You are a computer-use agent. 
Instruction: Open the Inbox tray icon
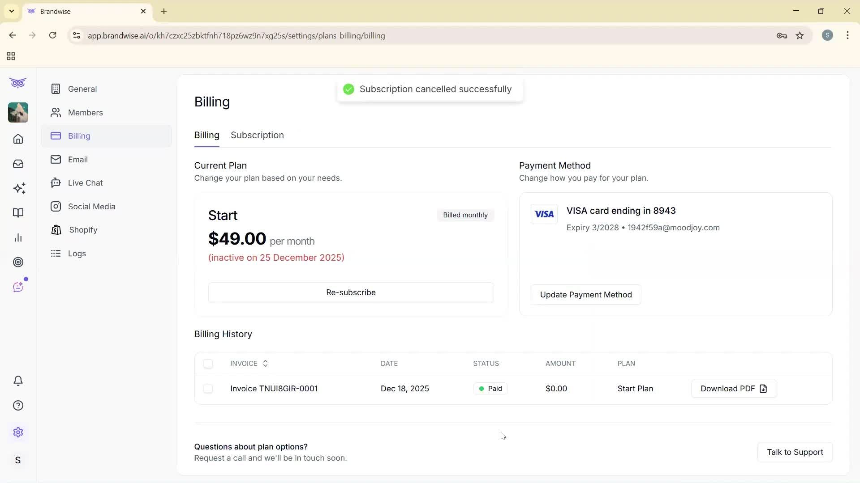18,164
